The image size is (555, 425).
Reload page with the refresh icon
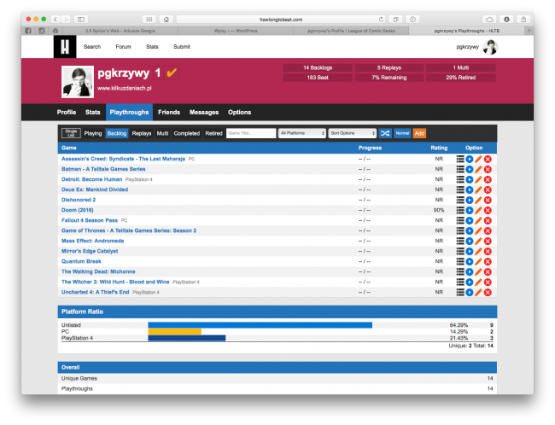pos(381,20)
